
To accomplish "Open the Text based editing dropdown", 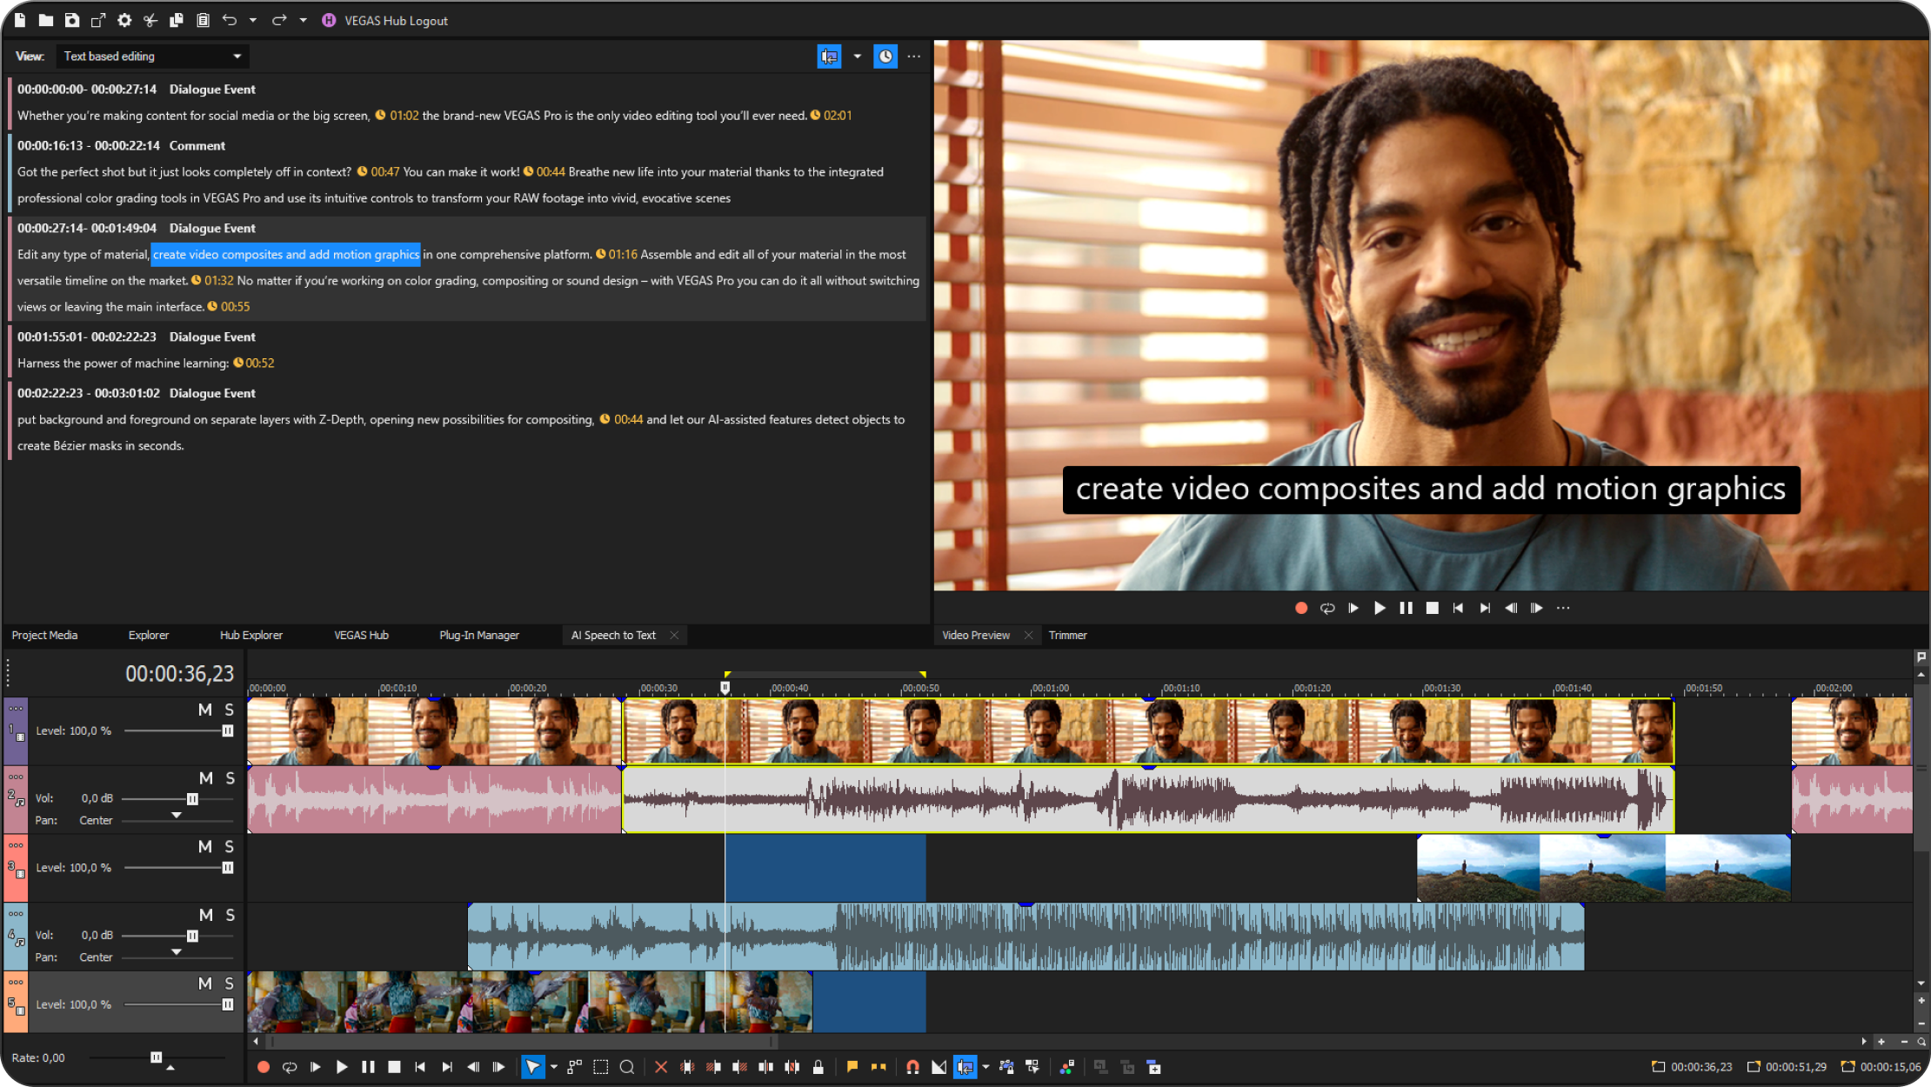I will pos(150,56).
